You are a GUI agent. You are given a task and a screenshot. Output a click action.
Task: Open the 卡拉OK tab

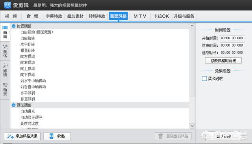tap(161, 16)
